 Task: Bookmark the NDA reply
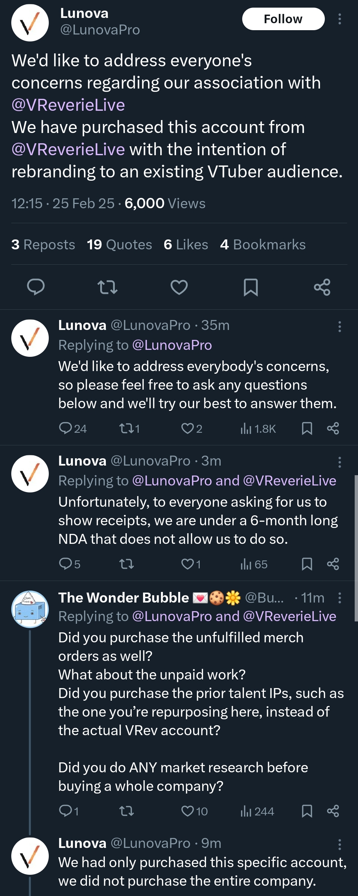[x=307, y=564]
